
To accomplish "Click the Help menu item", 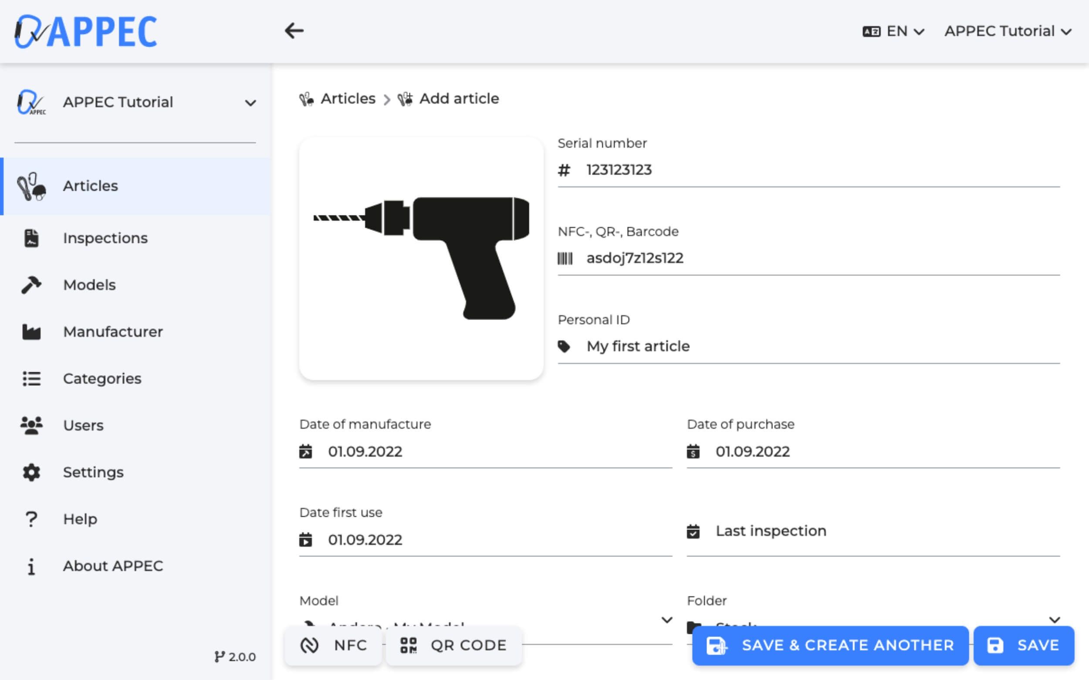I will [79, 518].
